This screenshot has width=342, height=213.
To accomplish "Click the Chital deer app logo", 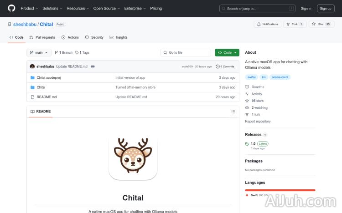I will click(133, 157).
